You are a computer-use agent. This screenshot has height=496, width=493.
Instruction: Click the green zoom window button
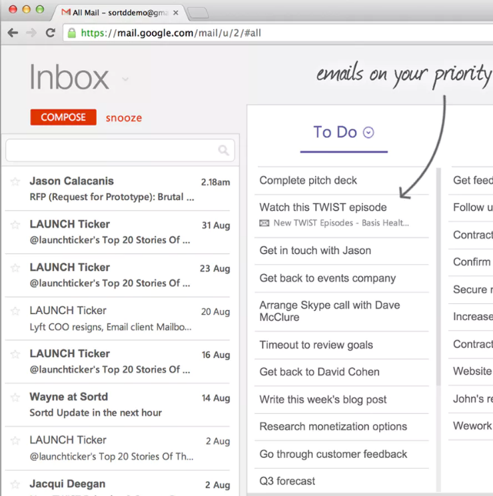40,9
